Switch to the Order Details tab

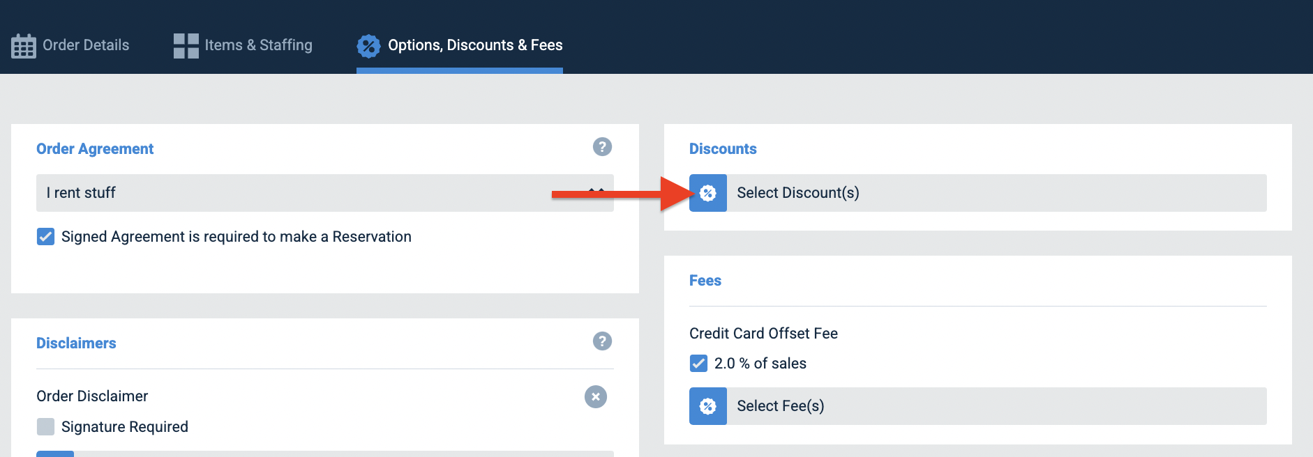[x=70, y=45]
